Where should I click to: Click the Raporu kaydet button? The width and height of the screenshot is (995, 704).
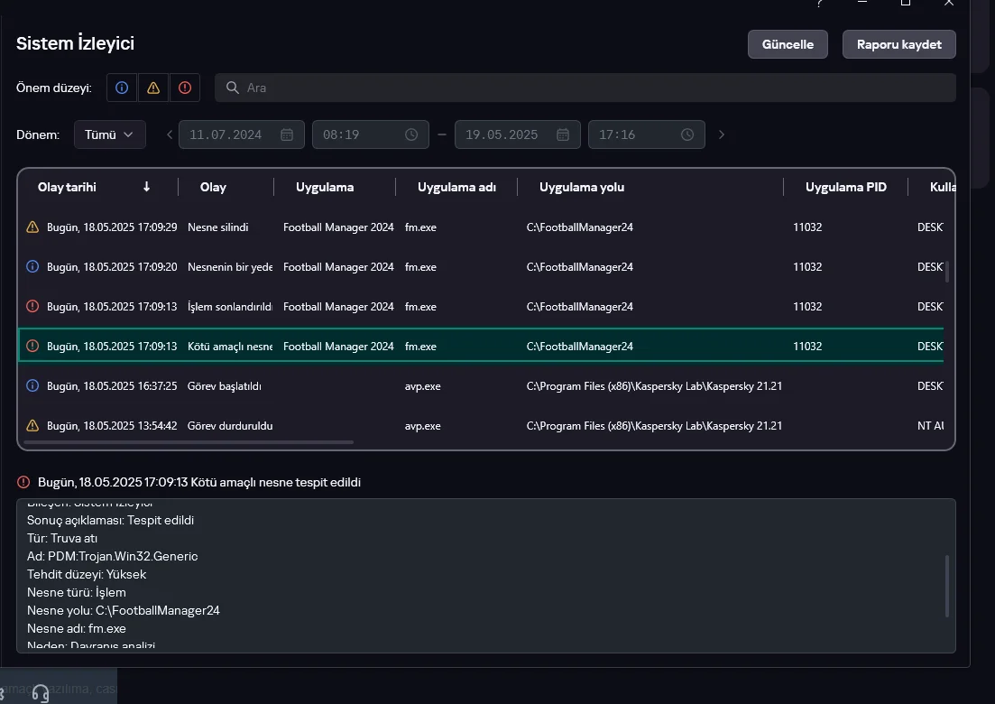pyautogui.click(x=899, y=44)
